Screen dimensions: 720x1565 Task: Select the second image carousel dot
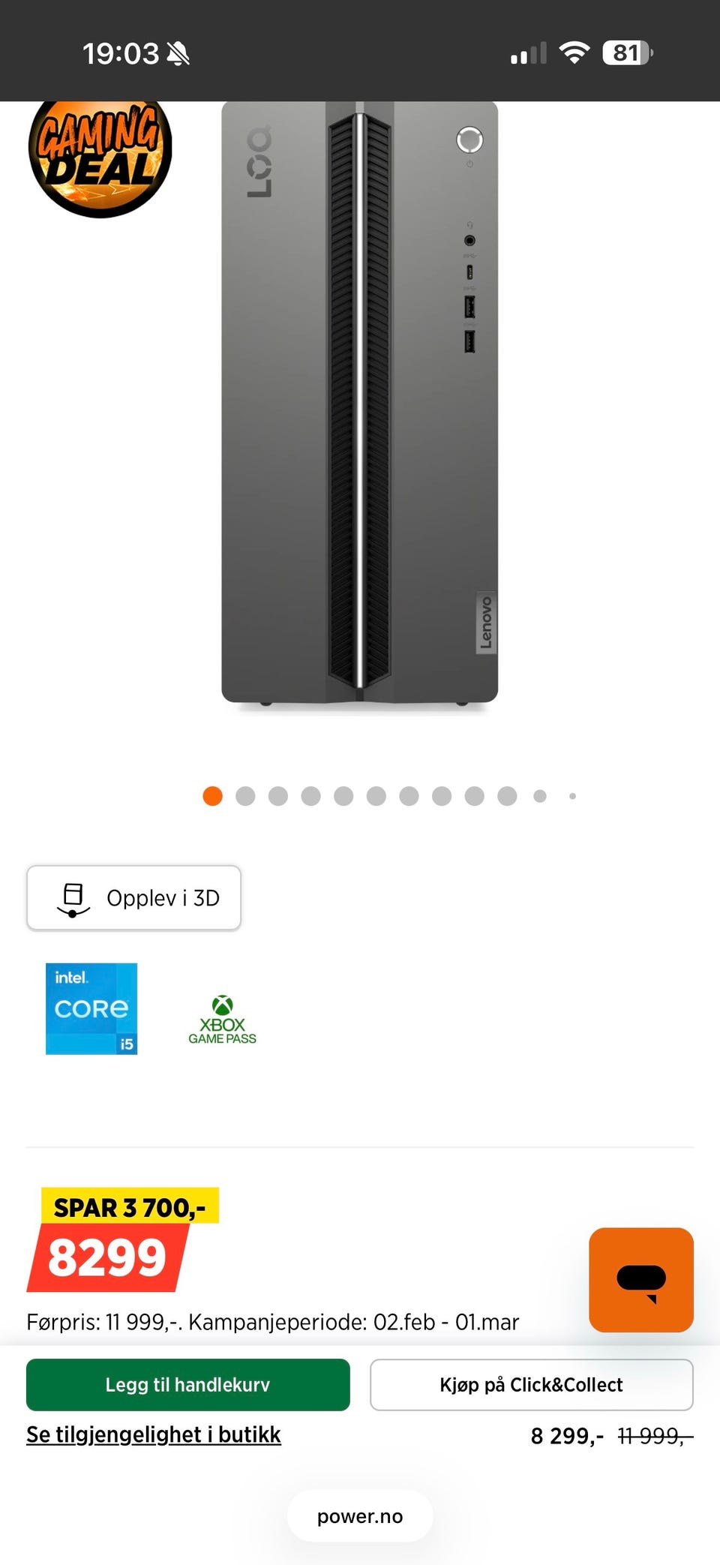pyautogui.click(x=245, y=796)
